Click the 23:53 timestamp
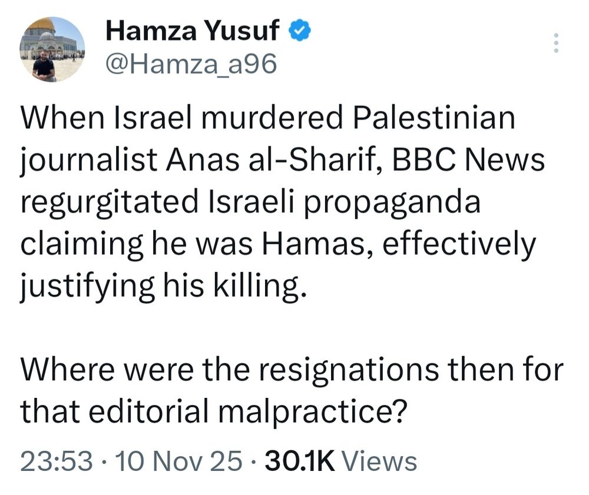The width and height of the screenshot is (589, 495). pyautogui.click(x=57, y=461)
